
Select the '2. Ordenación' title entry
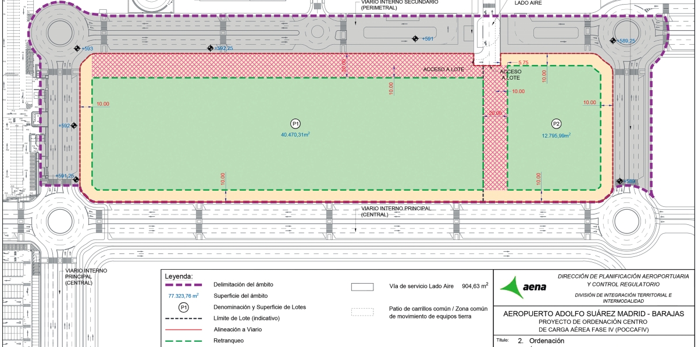point(541,341)
